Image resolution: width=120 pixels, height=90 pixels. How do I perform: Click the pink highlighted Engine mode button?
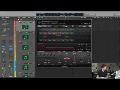[67, 58]
